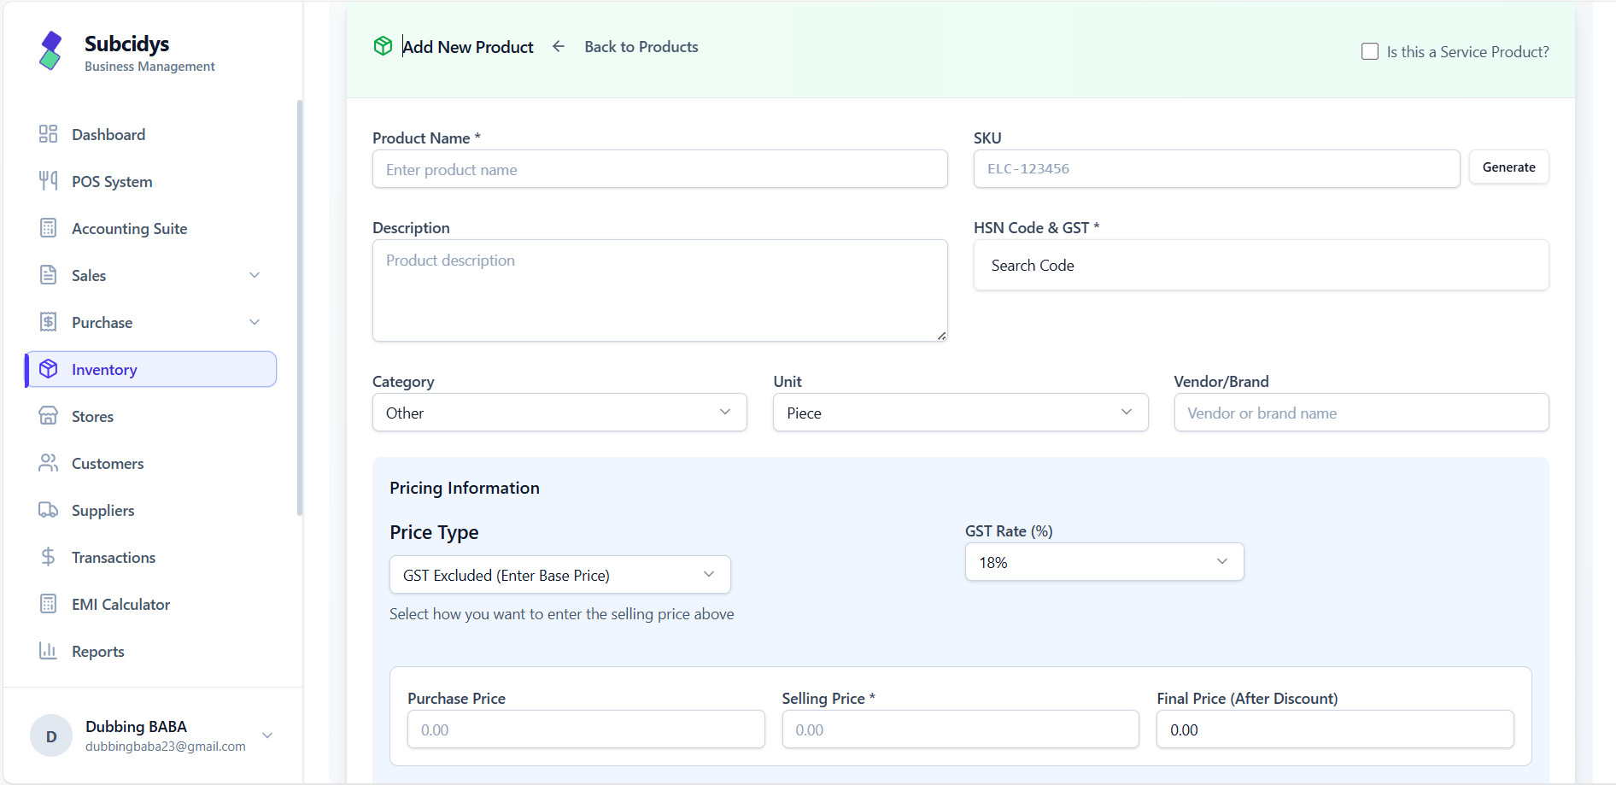Viewport: 1616px width, 785px height.
Task: Focus the Product Name input field
Action: pyautogui.click(x=659, y=169)
